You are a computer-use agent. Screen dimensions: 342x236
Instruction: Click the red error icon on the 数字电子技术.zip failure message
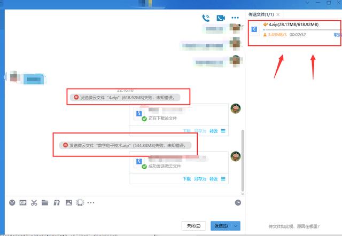pyautogui.click(x=65, y=145)
